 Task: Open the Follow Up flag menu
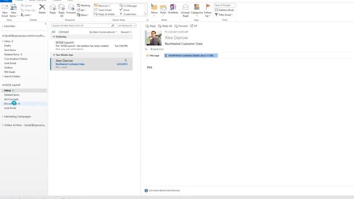[x=207, y=11]
